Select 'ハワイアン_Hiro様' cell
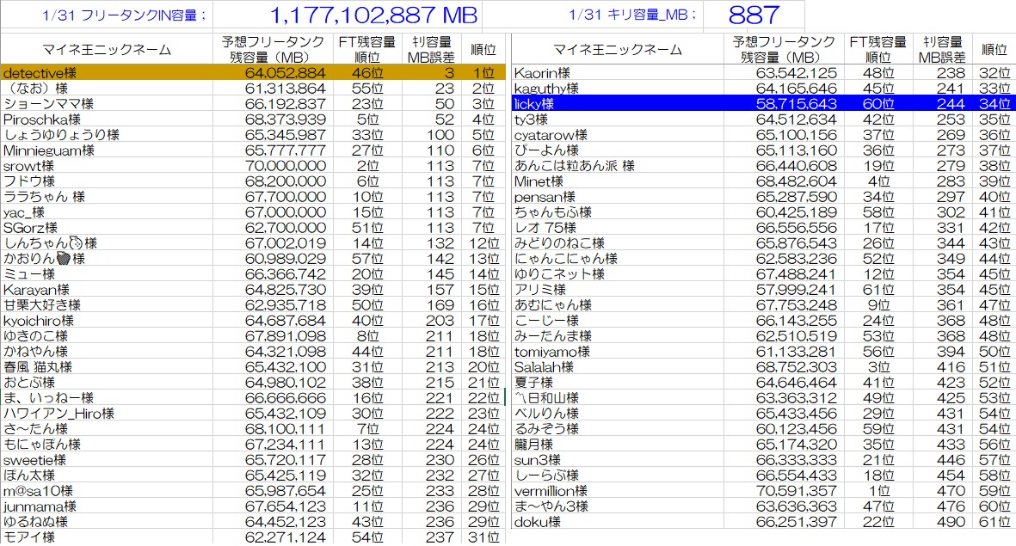 coord(107,414)
